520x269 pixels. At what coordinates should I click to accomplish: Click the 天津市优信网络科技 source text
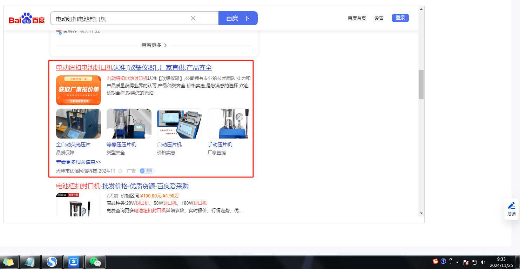click(x=77, y=171)
